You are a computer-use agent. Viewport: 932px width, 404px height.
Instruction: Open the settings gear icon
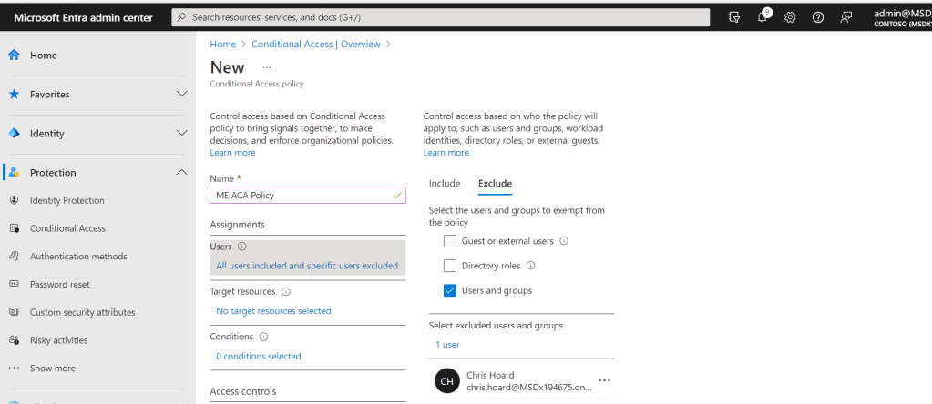pyautogui.click(x=790, y=17)
